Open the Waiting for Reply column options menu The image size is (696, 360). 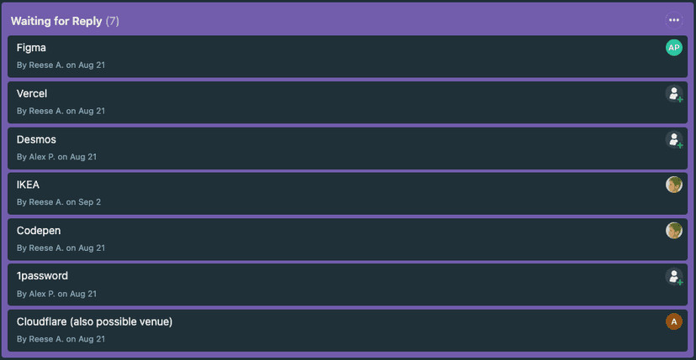pyautogui.click(x=673, y=20)
